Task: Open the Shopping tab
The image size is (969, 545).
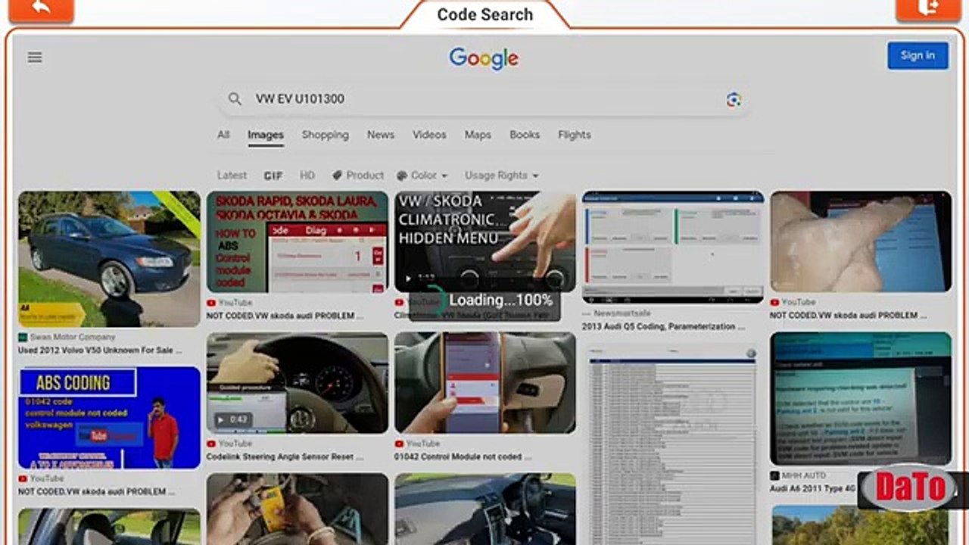Action: [326, 135]
